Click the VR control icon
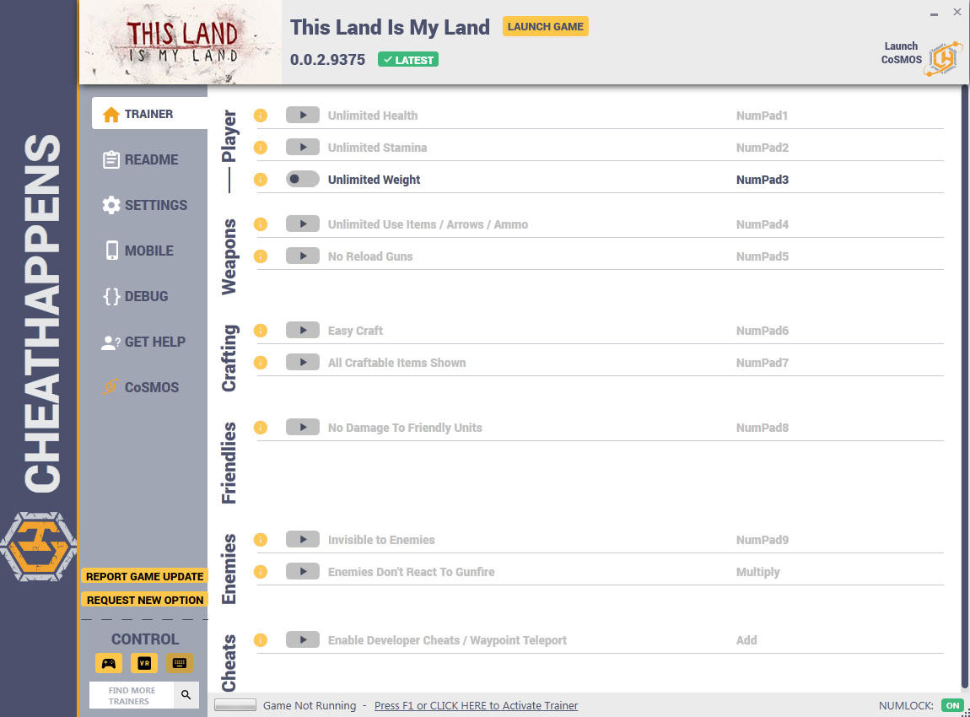Viewport: 970px width, 717px height. click(144, 663)
